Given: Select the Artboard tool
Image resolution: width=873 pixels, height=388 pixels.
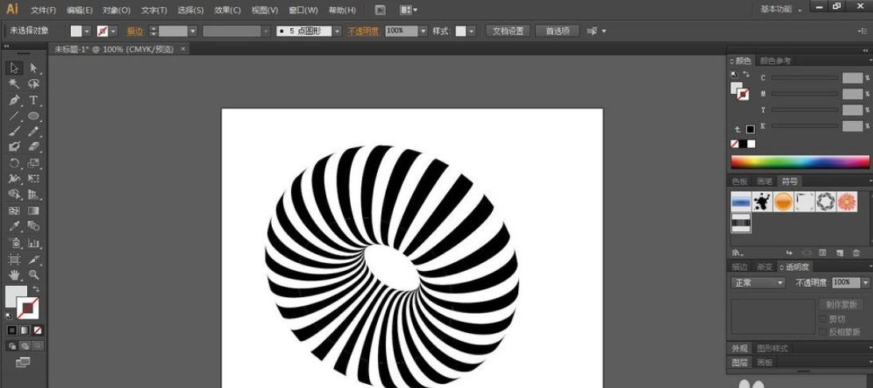Looking at the screenshot, I should tap(14, 259).
